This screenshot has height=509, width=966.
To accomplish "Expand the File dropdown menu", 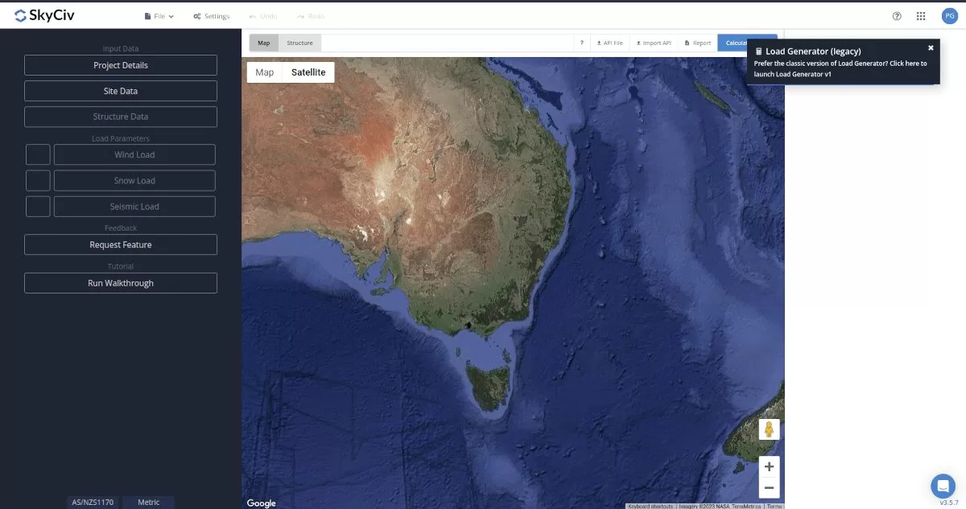I will click(x=159, y=16).
